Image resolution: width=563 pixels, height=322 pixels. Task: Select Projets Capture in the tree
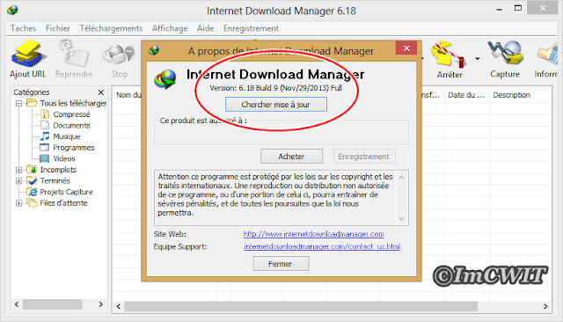point(66,192)
